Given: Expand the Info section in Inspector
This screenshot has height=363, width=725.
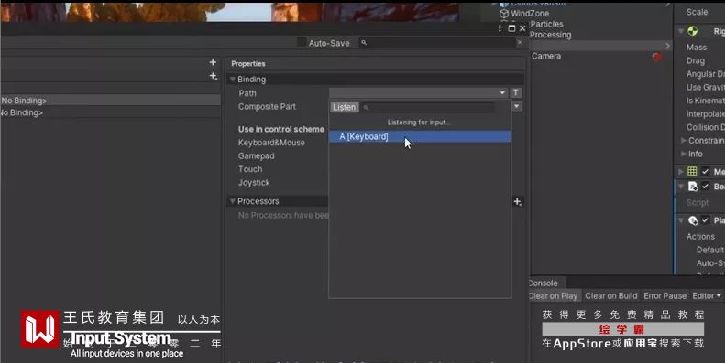Looking at the screenshot, I should click(684, 154).
